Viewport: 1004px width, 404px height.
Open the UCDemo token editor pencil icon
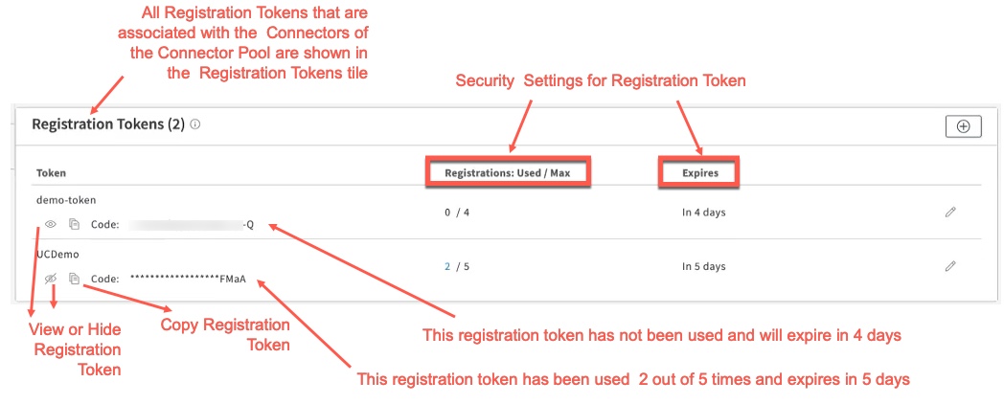[950, 266]
